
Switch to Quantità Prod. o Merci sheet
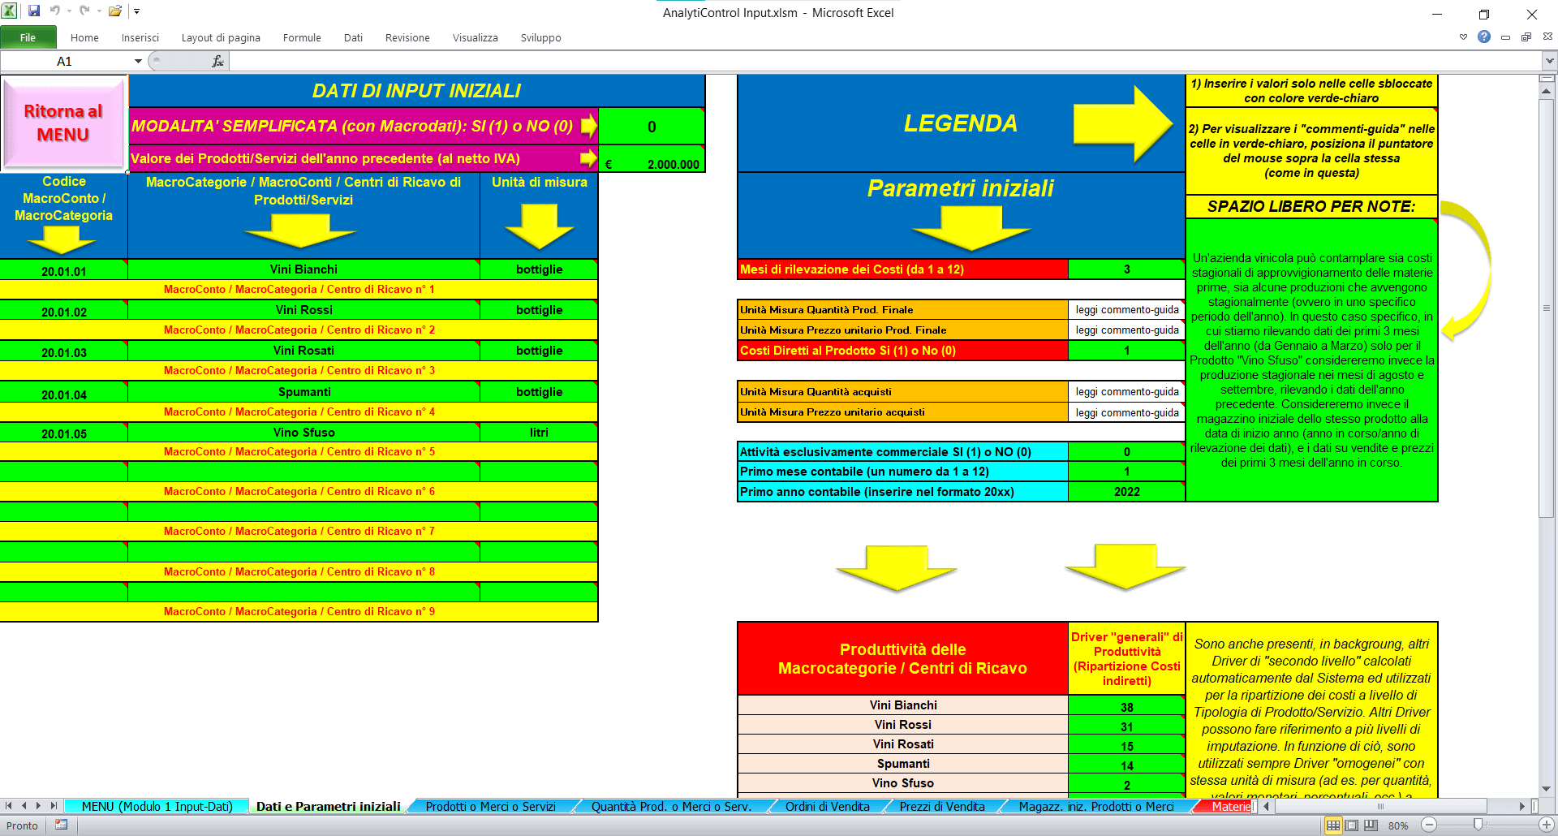(671, 806)
